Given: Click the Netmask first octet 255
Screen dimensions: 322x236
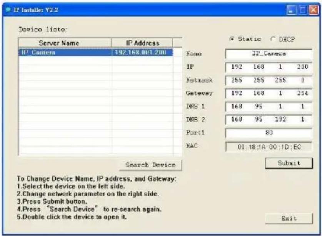Looking at the screenshot, I should [x=237, y=80].
